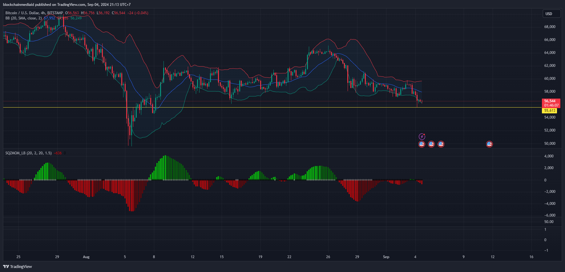Click the -2,000 momentum axis label

click(x=550, y=192)
